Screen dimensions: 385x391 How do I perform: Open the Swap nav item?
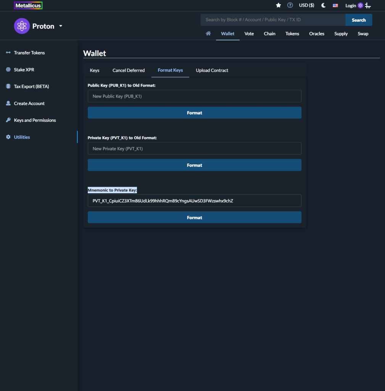click(x=363, y=34)
